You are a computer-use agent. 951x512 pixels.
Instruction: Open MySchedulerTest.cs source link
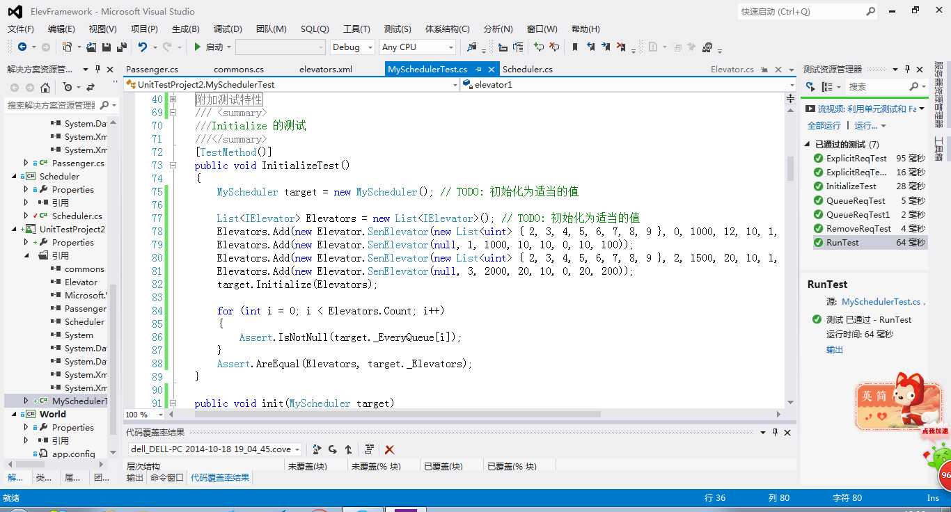click(881, 302)
